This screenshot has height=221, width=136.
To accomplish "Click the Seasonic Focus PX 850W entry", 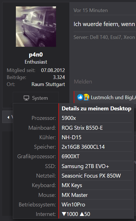I will pyautogui.click(x=91, y=176).
